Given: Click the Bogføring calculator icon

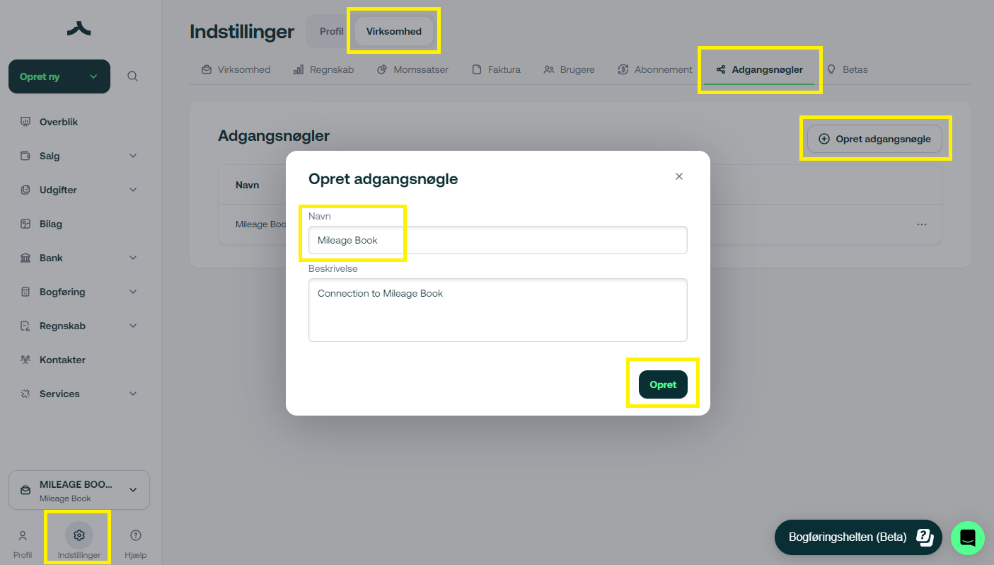Looking at the screenshot, I should (25, 292).
